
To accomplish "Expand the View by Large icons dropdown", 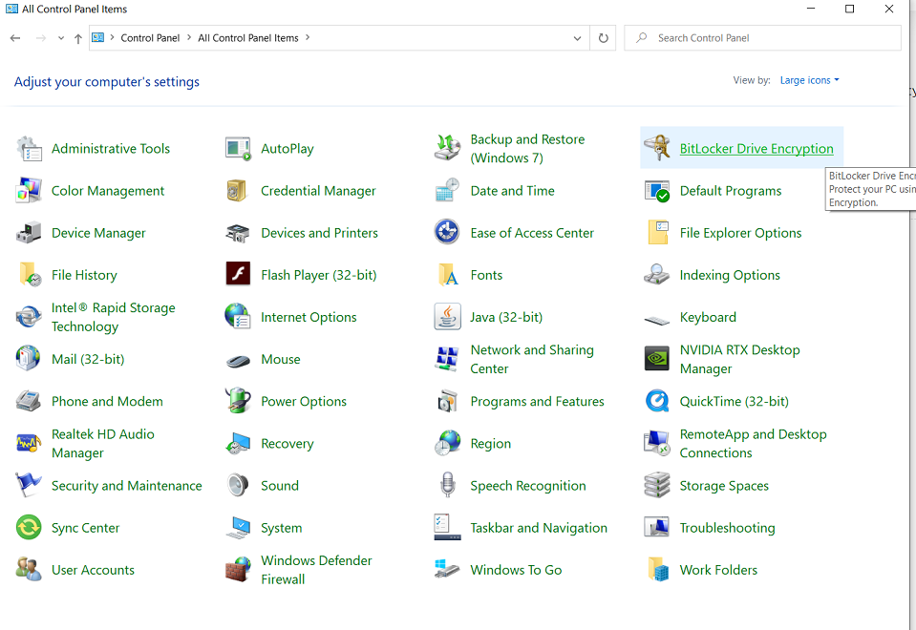I will 809,80.
